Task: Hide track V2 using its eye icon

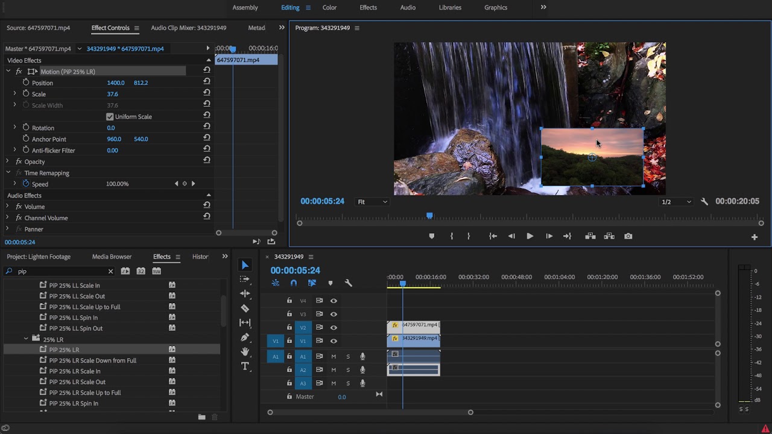Action: (334, 327)
